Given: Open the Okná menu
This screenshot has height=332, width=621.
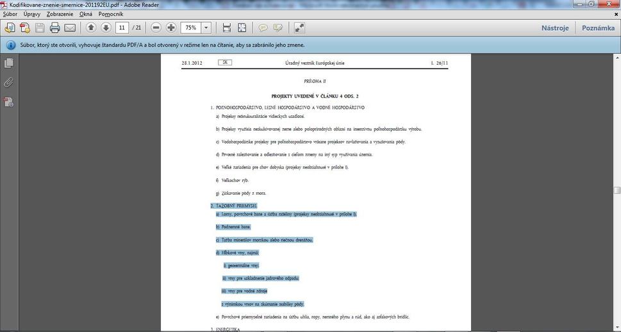Looking at the screenshot, I should [x=85, y=14].
